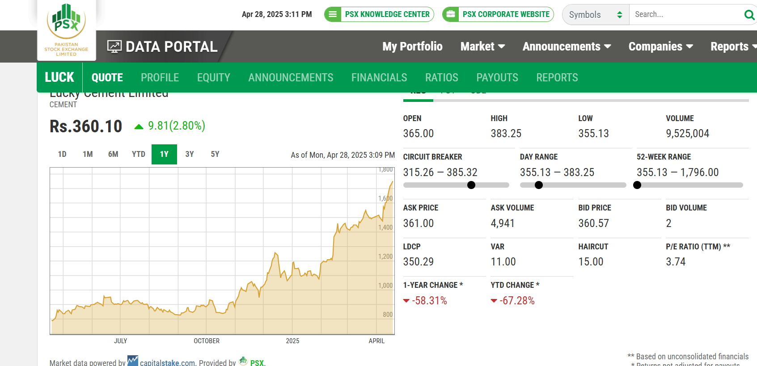Click the OPEN value 365.00

(419, 134)
